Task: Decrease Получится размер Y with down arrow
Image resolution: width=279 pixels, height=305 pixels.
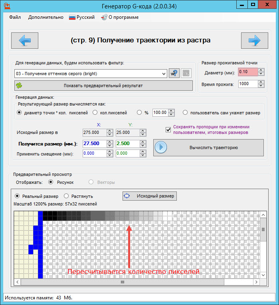Action: coord(143,146)
